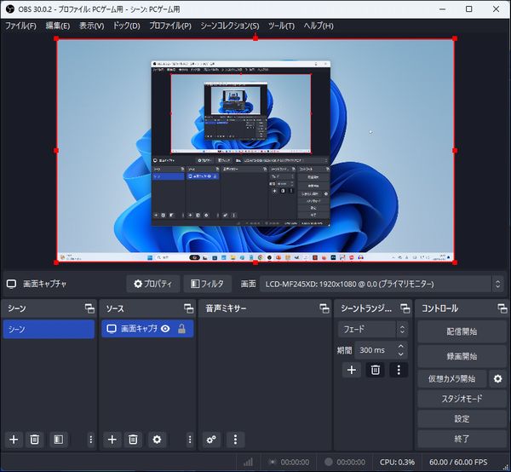Click the プロパティ button in source toolbar
Viewport: 511px width, 472px height.
click(x=152, y=284)
